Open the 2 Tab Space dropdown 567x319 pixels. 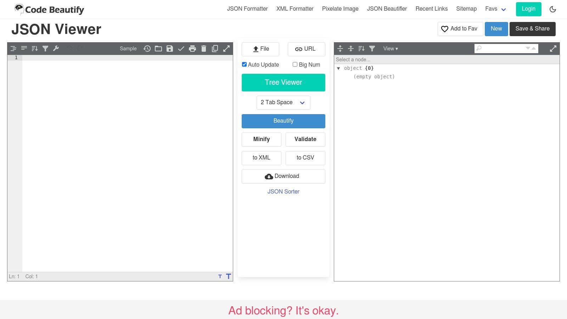[x=283, y=102]
